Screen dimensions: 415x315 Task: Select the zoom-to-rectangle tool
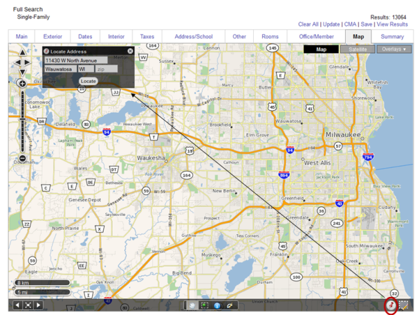click(204, 305)
